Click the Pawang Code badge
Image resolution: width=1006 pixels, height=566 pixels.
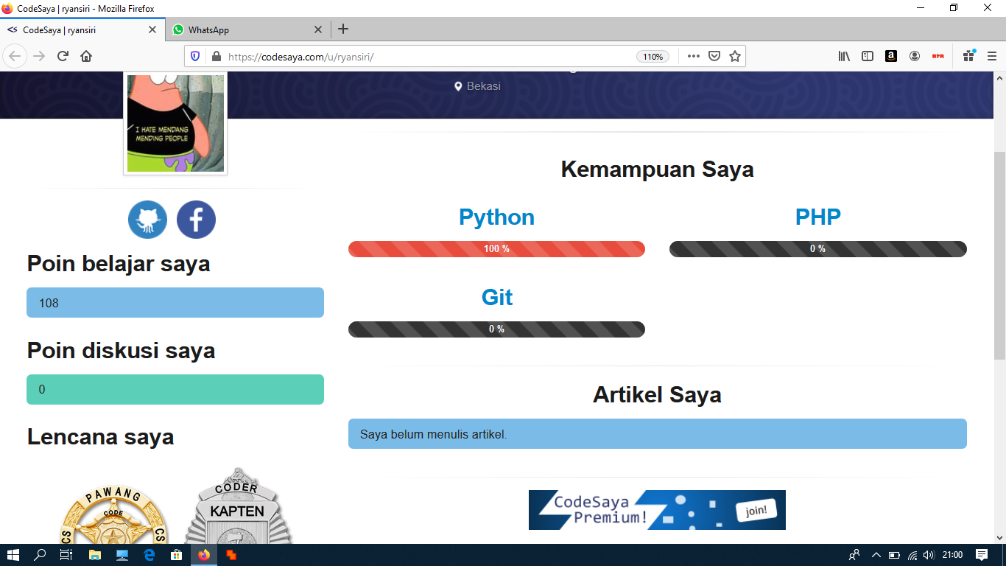click(x=113, y=516)
